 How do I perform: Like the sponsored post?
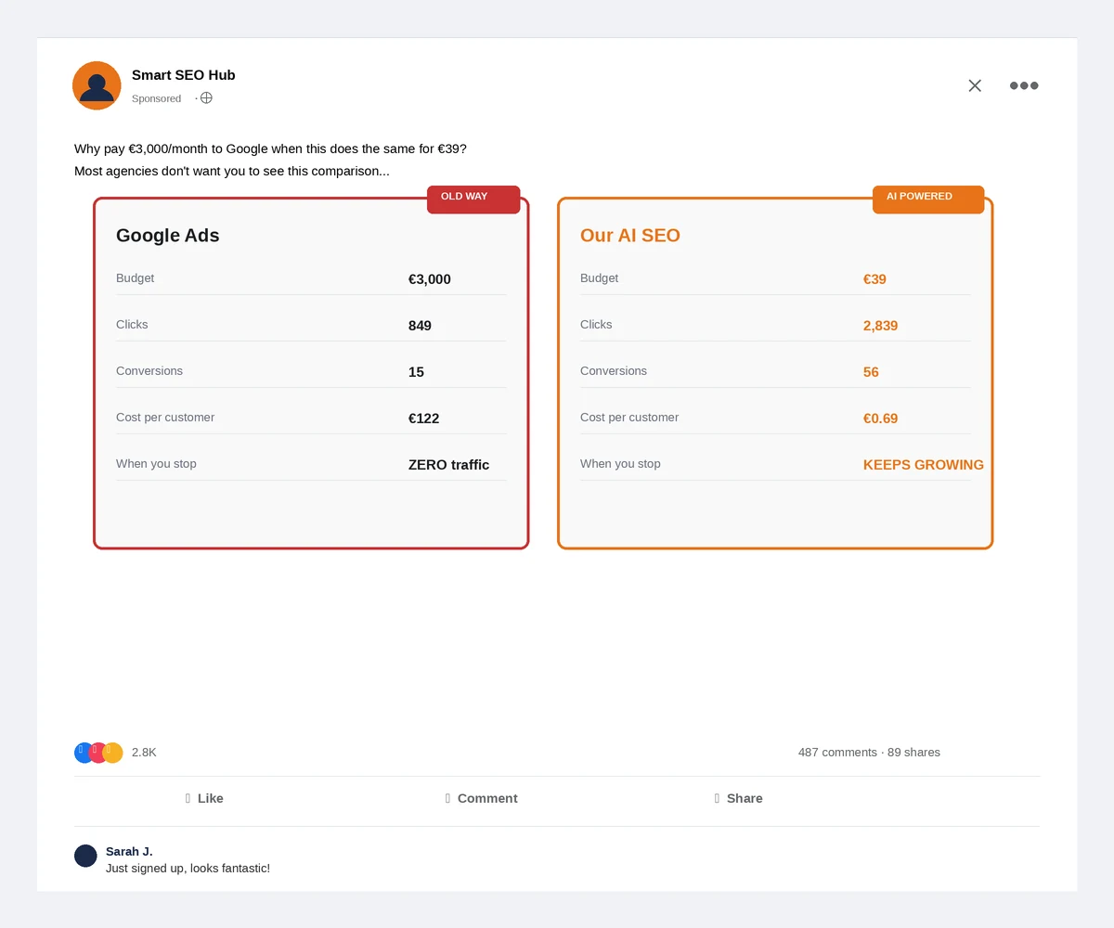pos(204,798)
